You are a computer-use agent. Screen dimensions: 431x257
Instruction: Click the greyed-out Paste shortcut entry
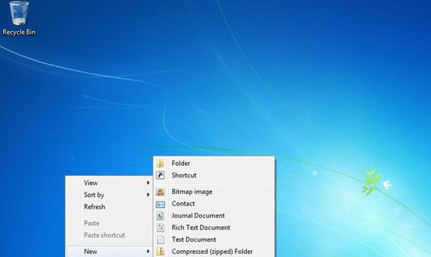pyautogui.click(x=109, y=235)
